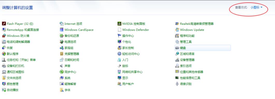Open the 用户帐户 link
The width and height of the screenshot is (275, 99).
[x=128, y=84]
